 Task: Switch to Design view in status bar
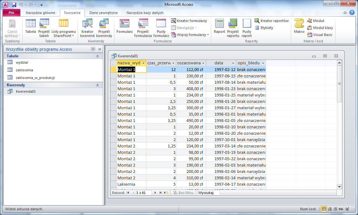(x=347, y=209)
